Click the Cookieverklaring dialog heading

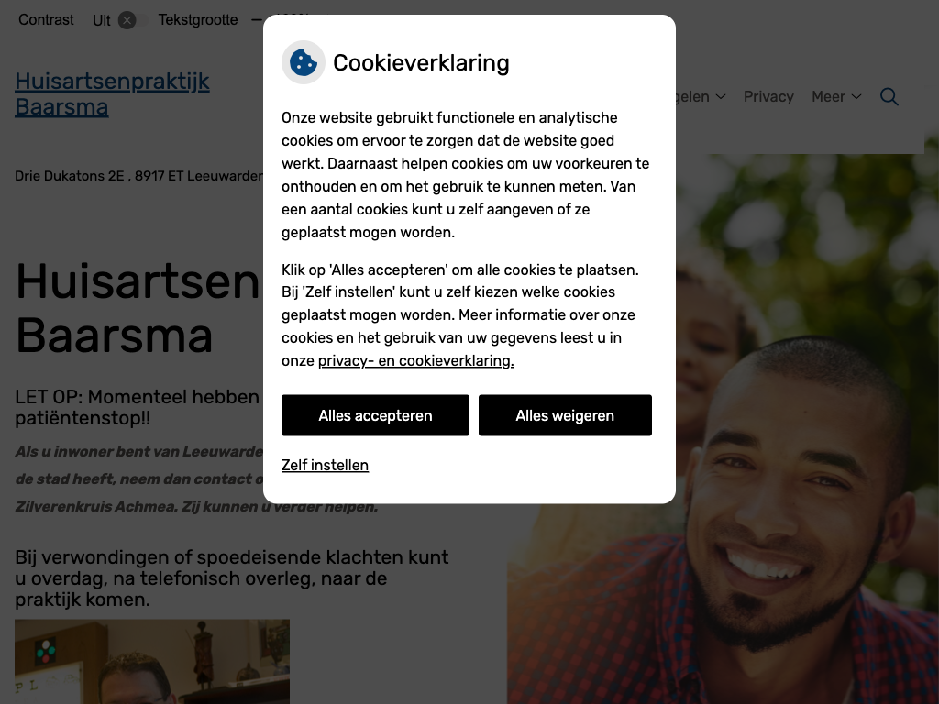(x=421, y=63)
